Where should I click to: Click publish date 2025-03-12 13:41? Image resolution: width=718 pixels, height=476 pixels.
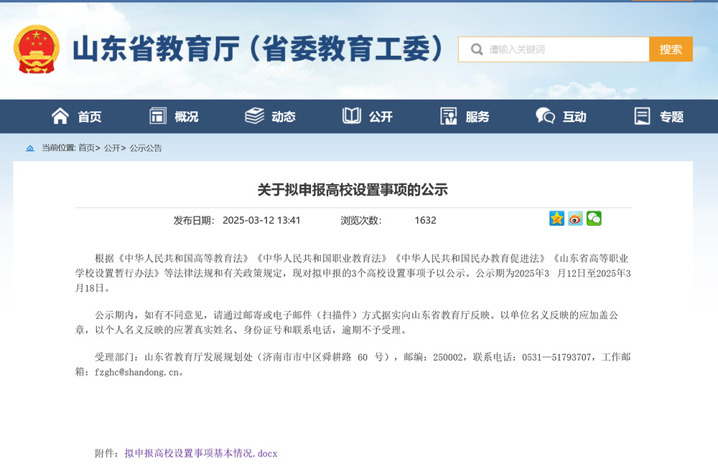tap(261, 220)
